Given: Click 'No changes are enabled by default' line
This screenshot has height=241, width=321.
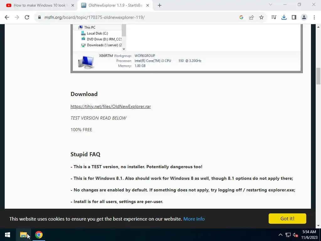Looking at the screenshot, I should 183,190.
